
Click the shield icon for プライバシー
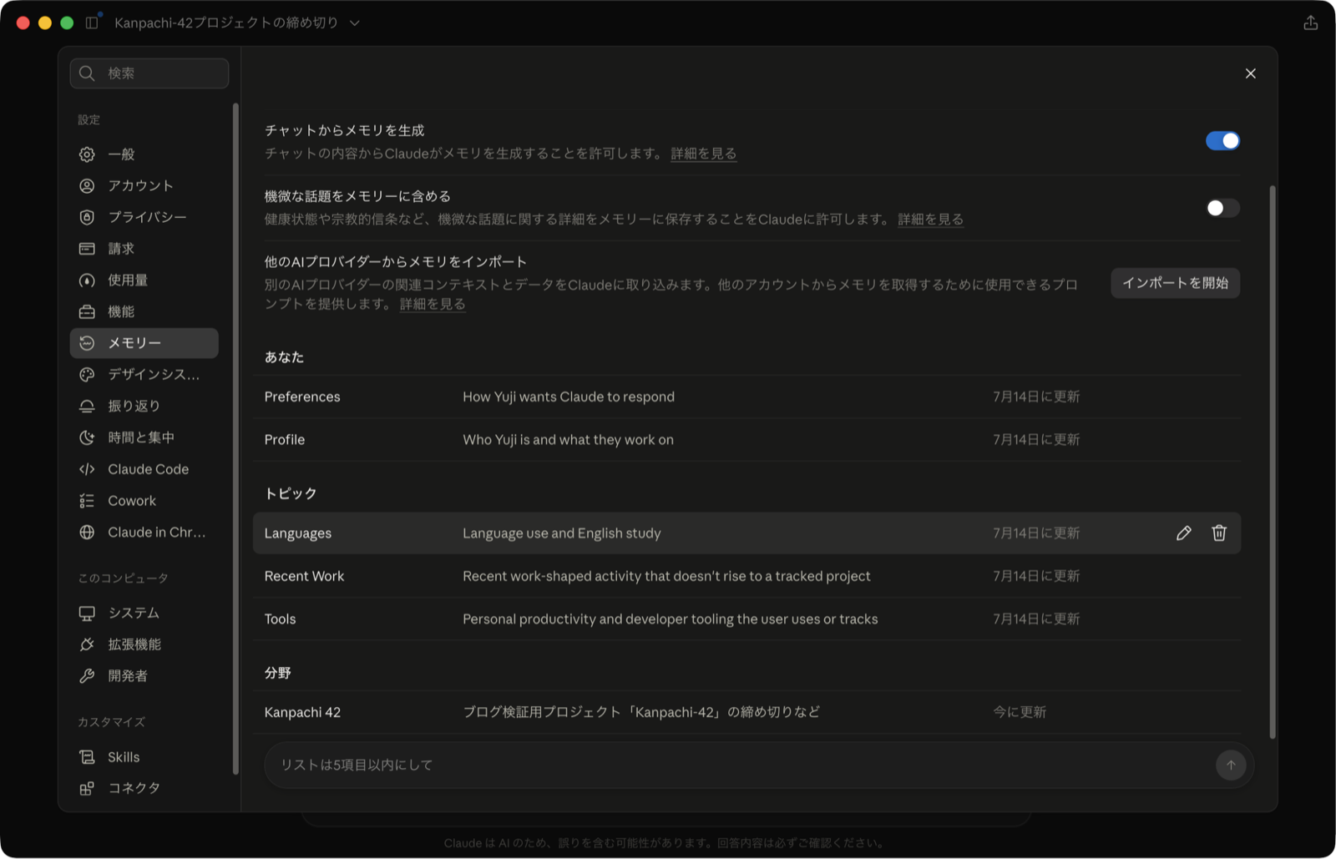coord(87,217)
